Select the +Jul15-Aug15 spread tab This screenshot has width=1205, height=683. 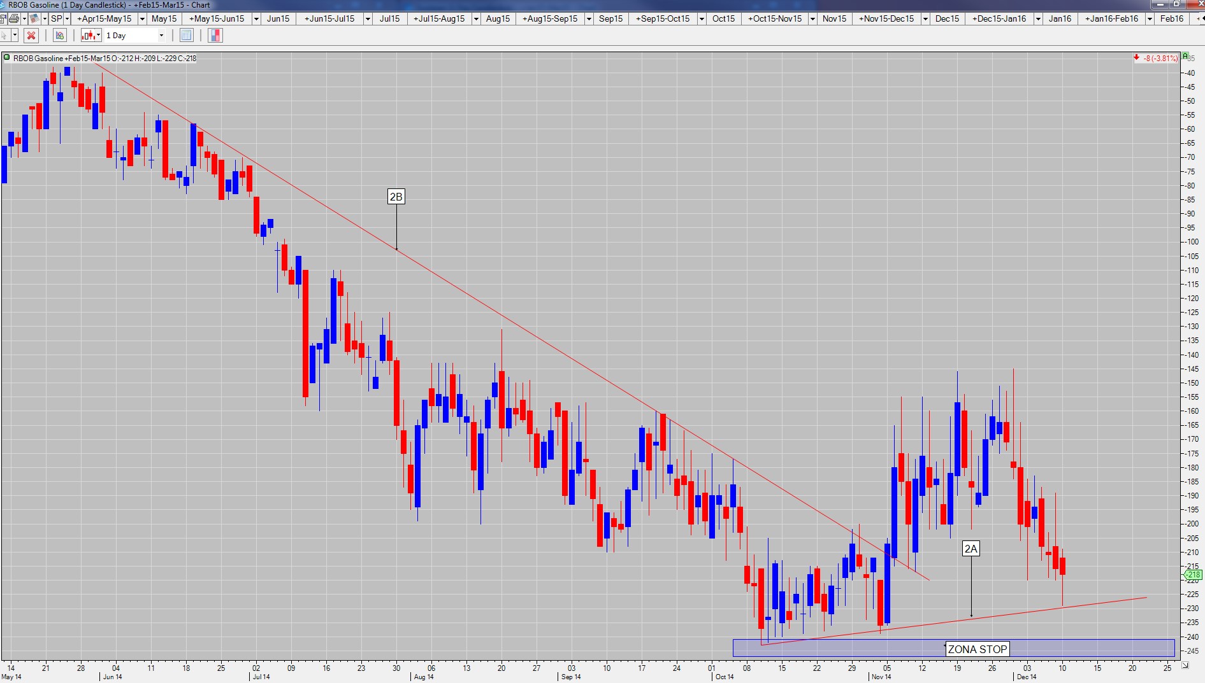click(439, 19)
